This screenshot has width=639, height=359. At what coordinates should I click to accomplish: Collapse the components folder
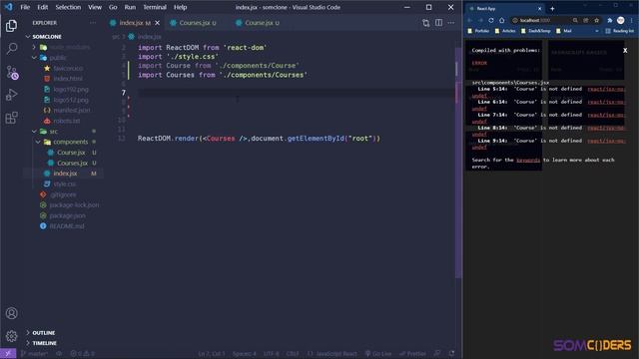pyautogui.click(x=38, y=142)
